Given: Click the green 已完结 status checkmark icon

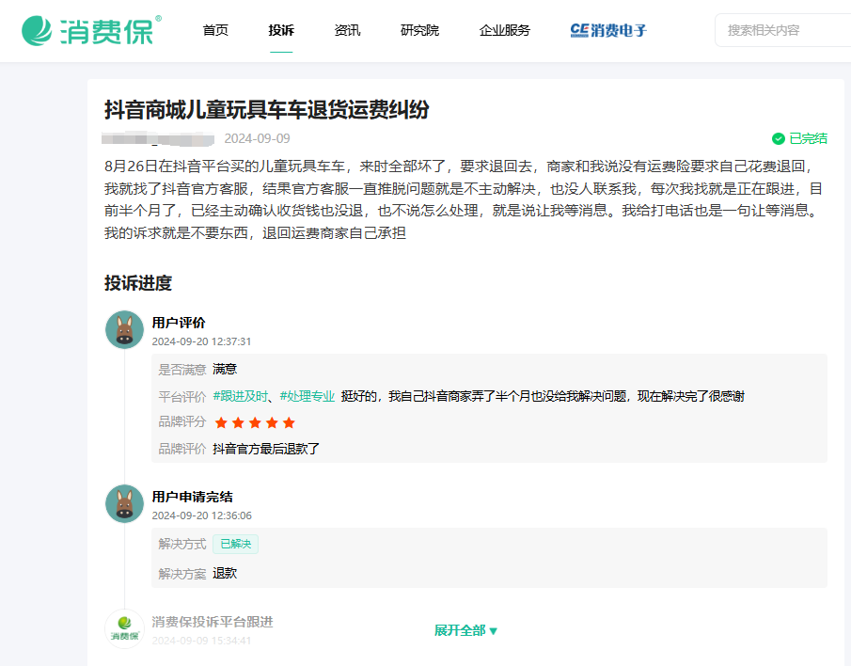Looking at the screenshot, I should coord(779,138).
